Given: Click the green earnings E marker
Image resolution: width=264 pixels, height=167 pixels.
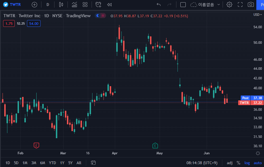Looking at the screenshot, I should (x=155, y=146).
